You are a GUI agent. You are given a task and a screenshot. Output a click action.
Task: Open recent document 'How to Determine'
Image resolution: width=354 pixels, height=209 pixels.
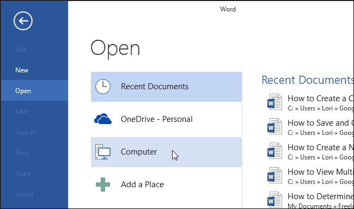(321, 196)
